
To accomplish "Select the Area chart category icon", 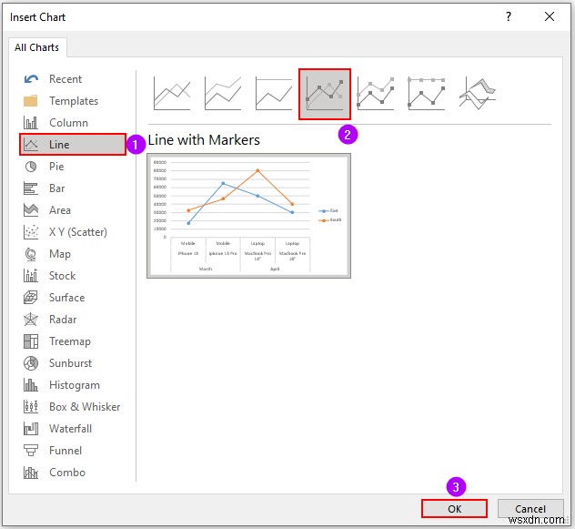I will [31, 210].
